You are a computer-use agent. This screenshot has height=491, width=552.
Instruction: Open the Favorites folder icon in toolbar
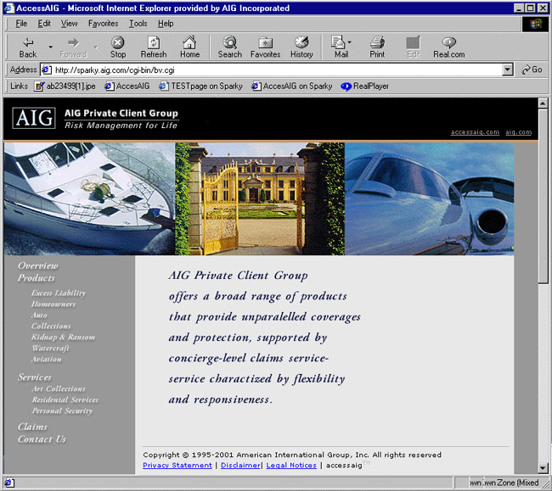tap(265, 42)
